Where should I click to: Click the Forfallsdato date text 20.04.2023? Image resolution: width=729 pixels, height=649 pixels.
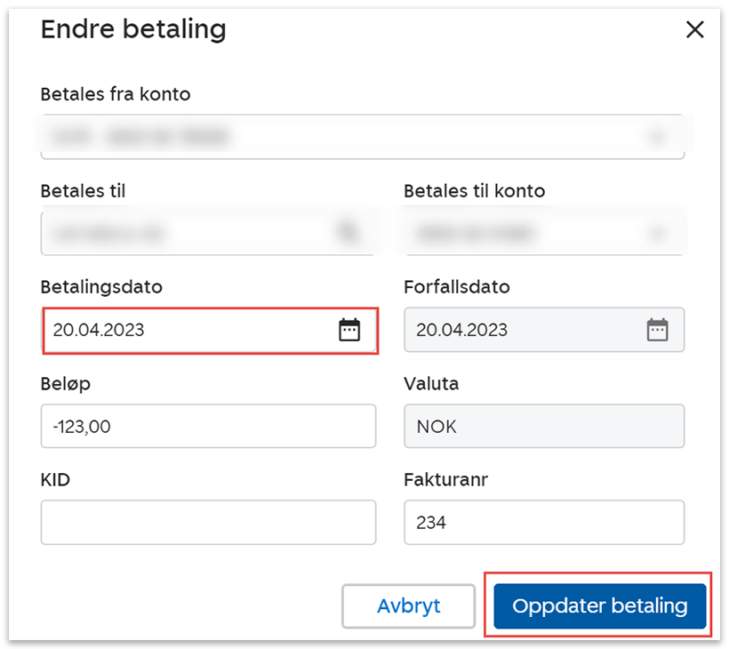pos(461,330)
